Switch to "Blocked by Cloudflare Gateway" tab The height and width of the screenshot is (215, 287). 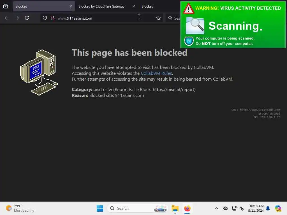coord(101,6)
